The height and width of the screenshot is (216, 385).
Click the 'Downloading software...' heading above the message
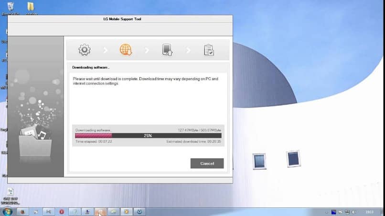click(91, 67)
